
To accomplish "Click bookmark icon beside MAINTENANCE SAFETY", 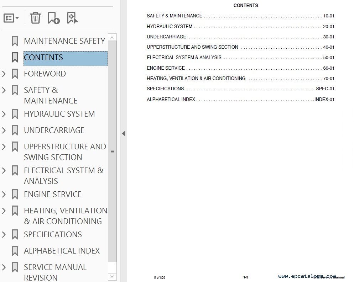I will point(15,41).
